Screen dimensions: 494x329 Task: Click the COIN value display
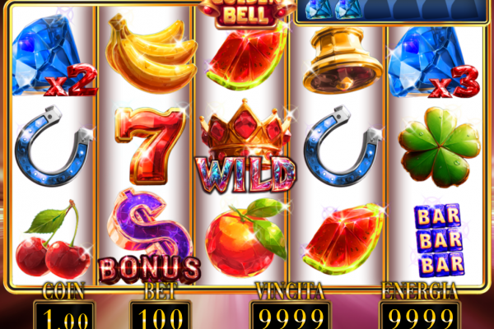[64, 316]
